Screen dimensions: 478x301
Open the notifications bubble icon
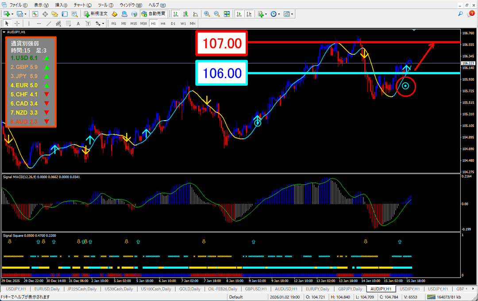coord(470,14)
